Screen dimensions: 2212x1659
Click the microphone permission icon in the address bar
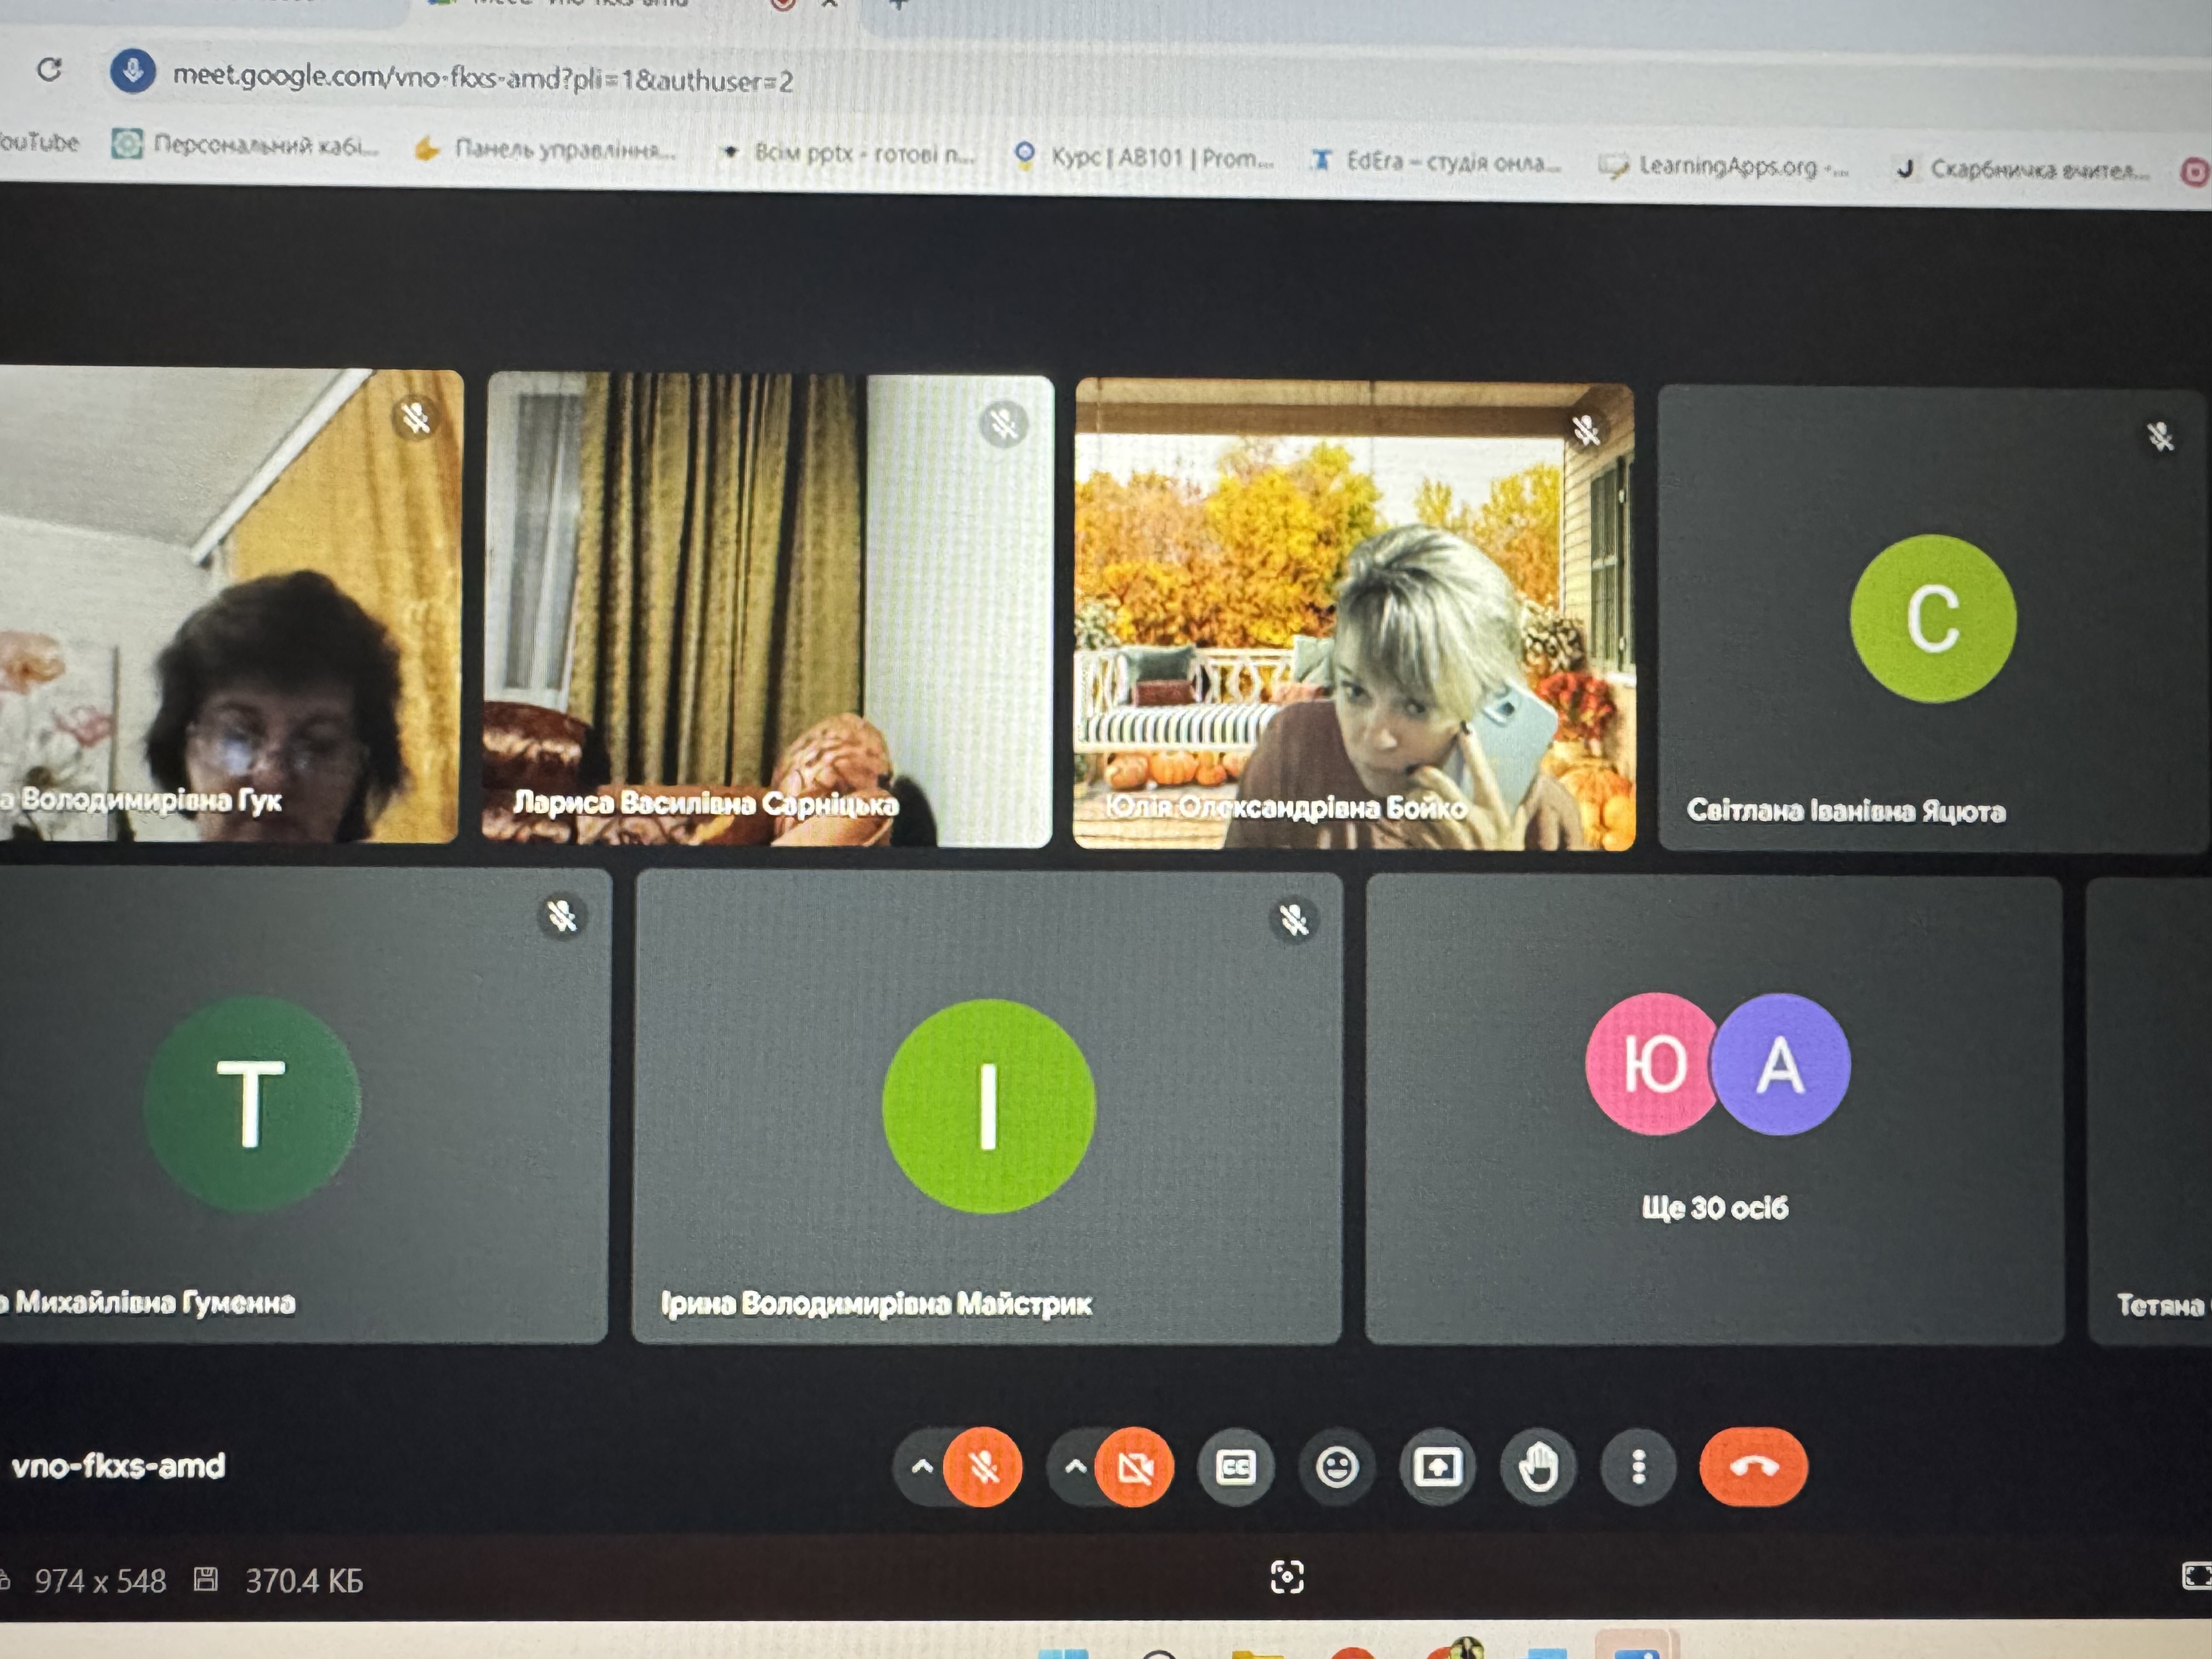coord(133,71)
